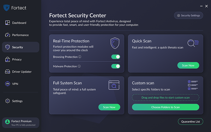211x132 pixels.
Task: Go to the Performance section
Action: (20, 35)
